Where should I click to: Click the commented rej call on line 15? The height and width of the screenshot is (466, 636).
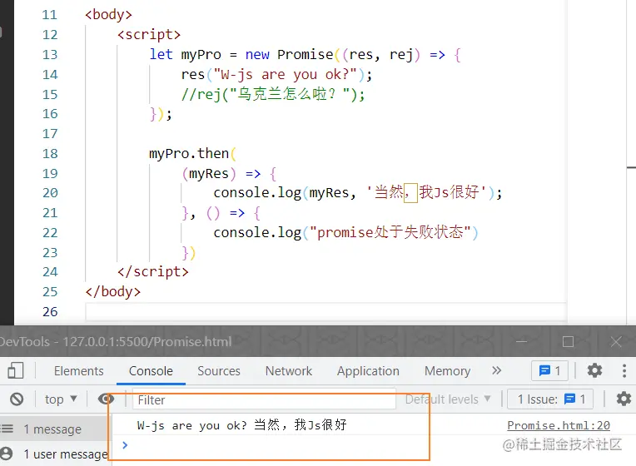click(x=273, y=95)
